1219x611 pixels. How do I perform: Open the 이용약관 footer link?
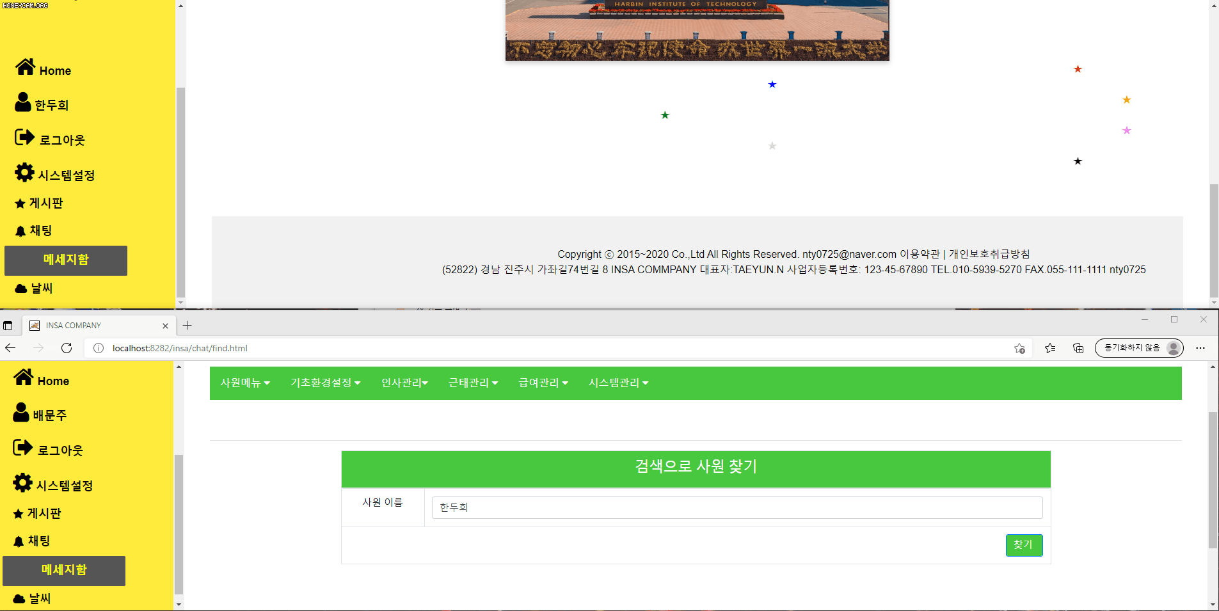tap(920, 254)
